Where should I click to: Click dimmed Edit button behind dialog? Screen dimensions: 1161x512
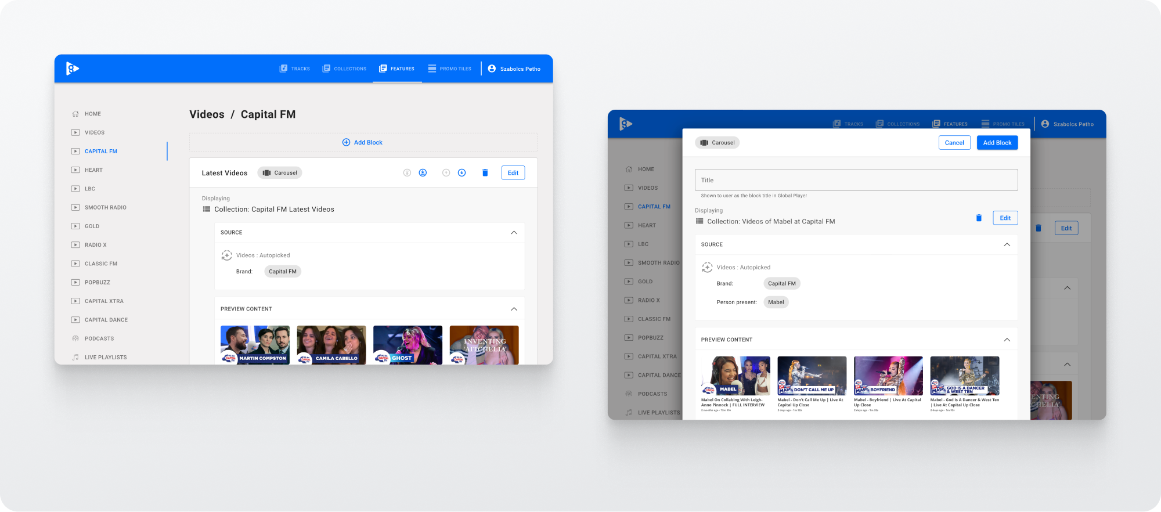(x=1066, y=228)
